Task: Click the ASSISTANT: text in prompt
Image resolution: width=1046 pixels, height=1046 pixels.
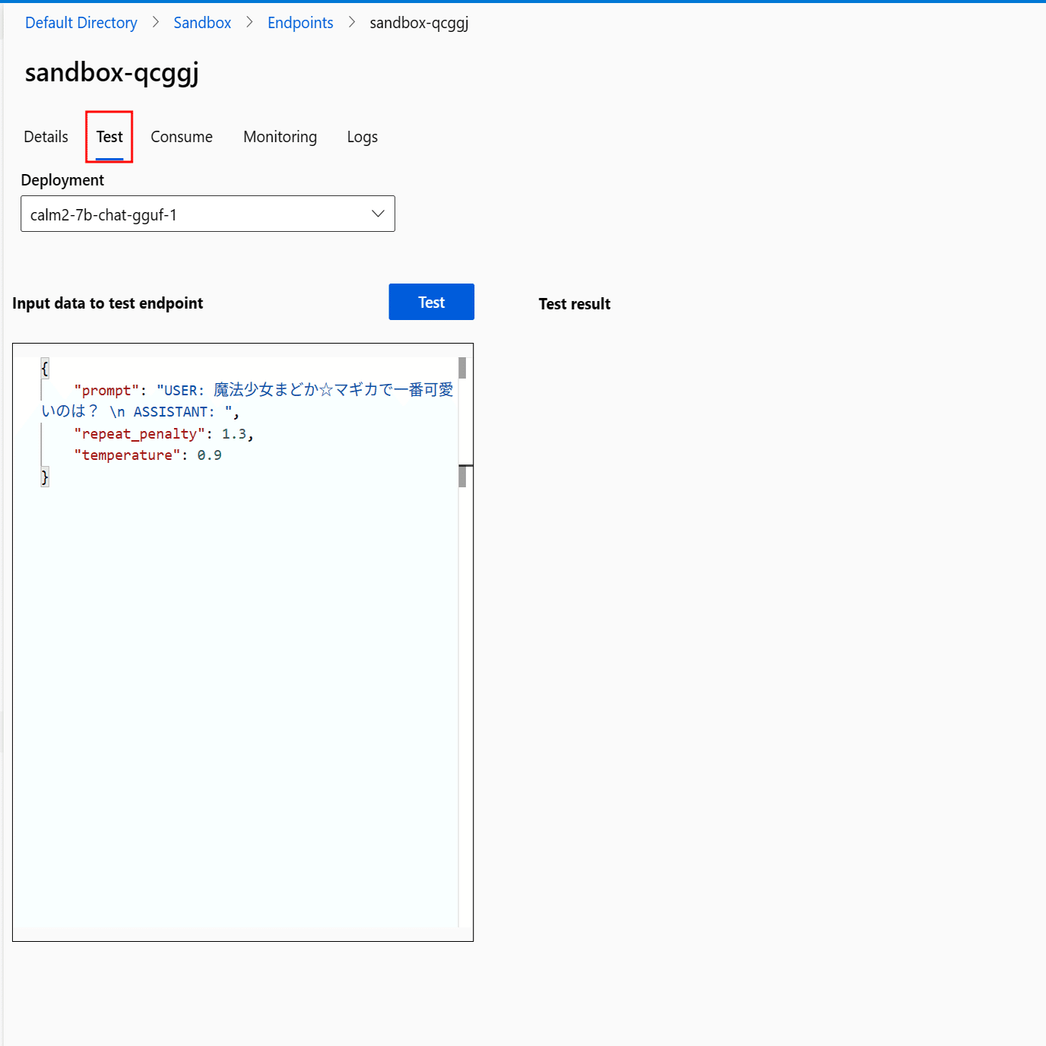Action: 174,412
